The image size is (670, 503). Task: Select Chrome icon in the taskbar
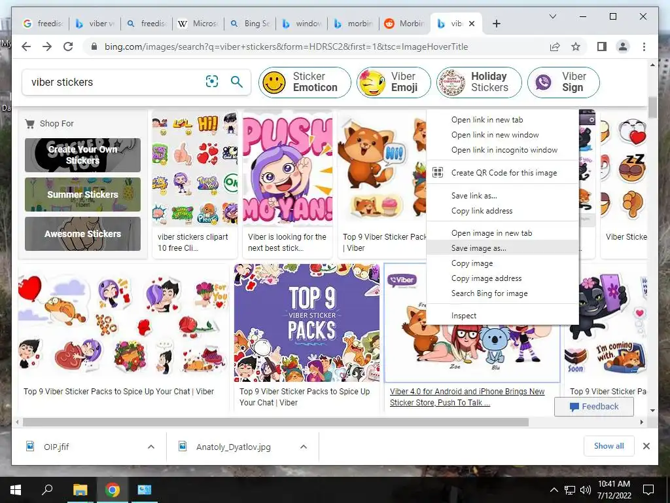point(113,490)
